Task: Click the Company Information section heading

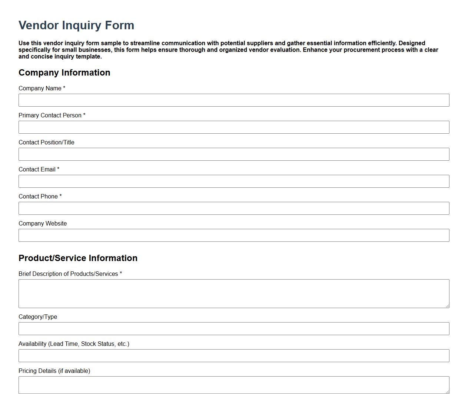Action: coord(64,73)
